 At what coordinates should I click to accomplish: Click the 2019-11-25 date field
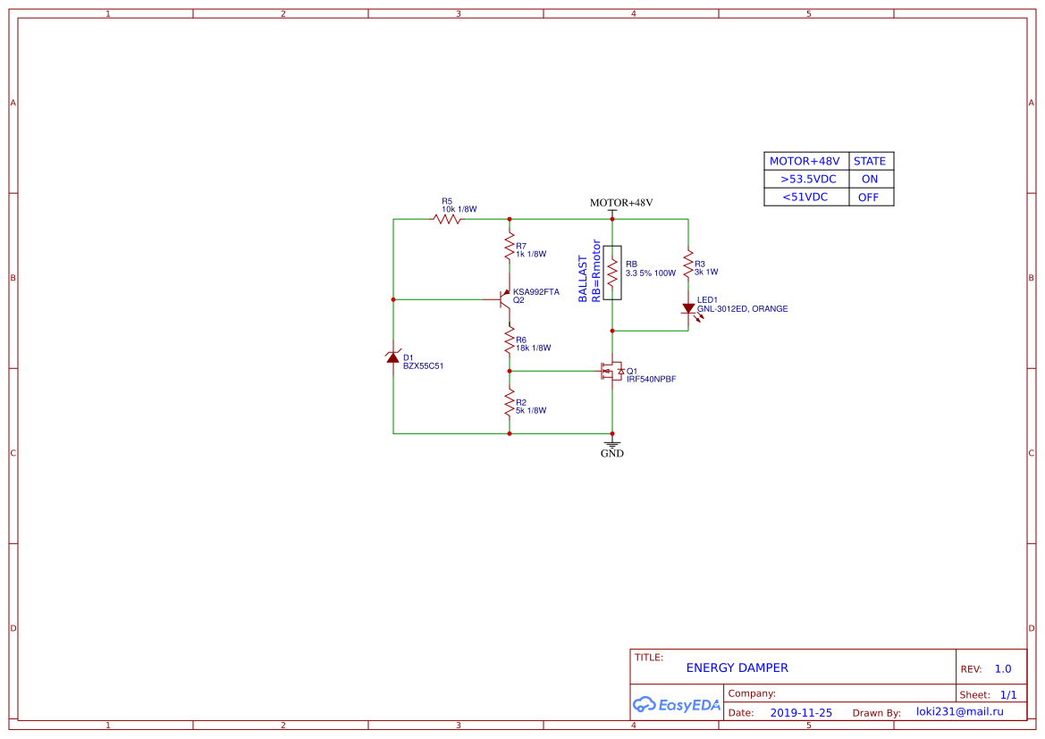[x=801, y=713]
